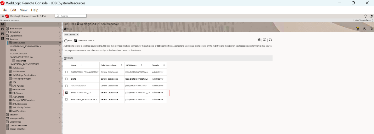Screen dimensions: 374x134
Task: Check the SMSITRENV_FCIS147OJETGC2 row checkbox
Action: point(66,99)
